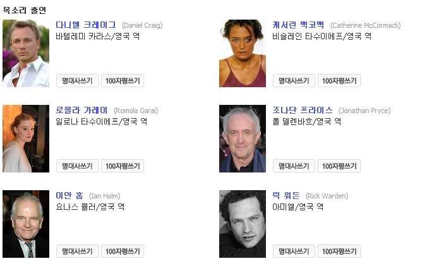Open the 다니엘 크레이그 name link
Viewport: 439px width, 266px height.
tap(86, 25)
